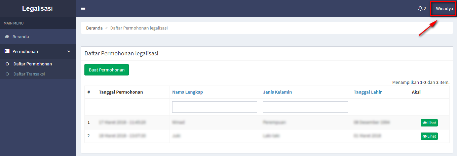Go to Beranda via breadcrumb link
457x156 pixels.
tap(94, 28)
